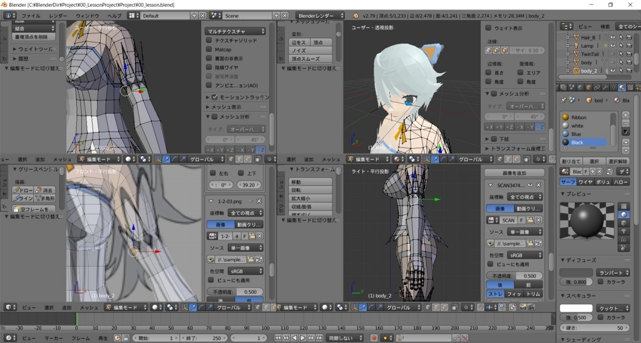The height and width of the screenshot is (343, 641).
Task: Uncheck モーショントラッキン checkbox
Action: tap(215, 97)
